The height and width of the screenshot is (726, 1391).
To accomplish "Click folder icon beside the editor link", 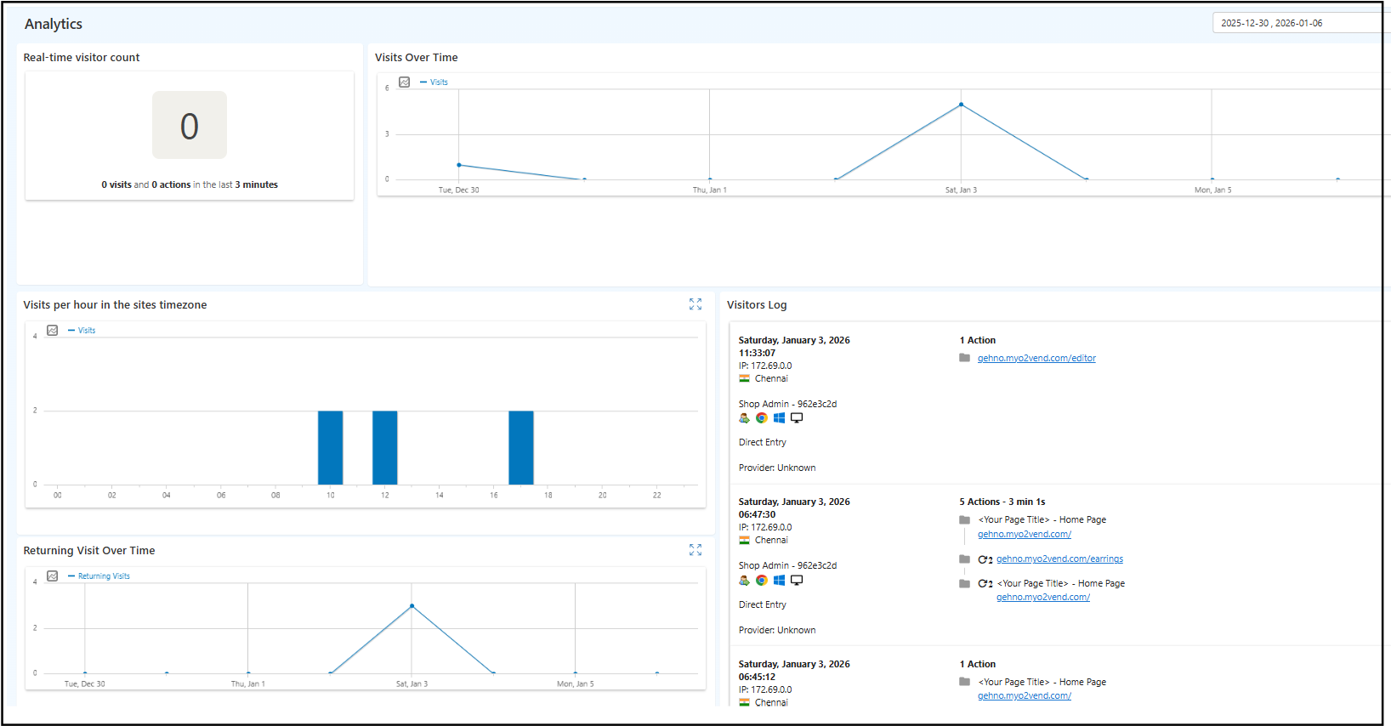I will (x=965, y=358).
